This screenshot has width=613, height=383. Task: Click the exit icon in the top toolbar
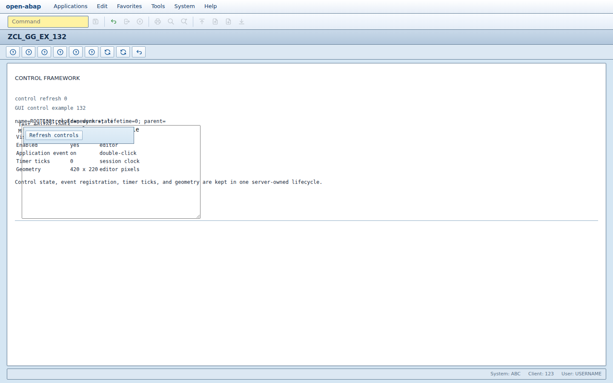click(x=127, y=22)
